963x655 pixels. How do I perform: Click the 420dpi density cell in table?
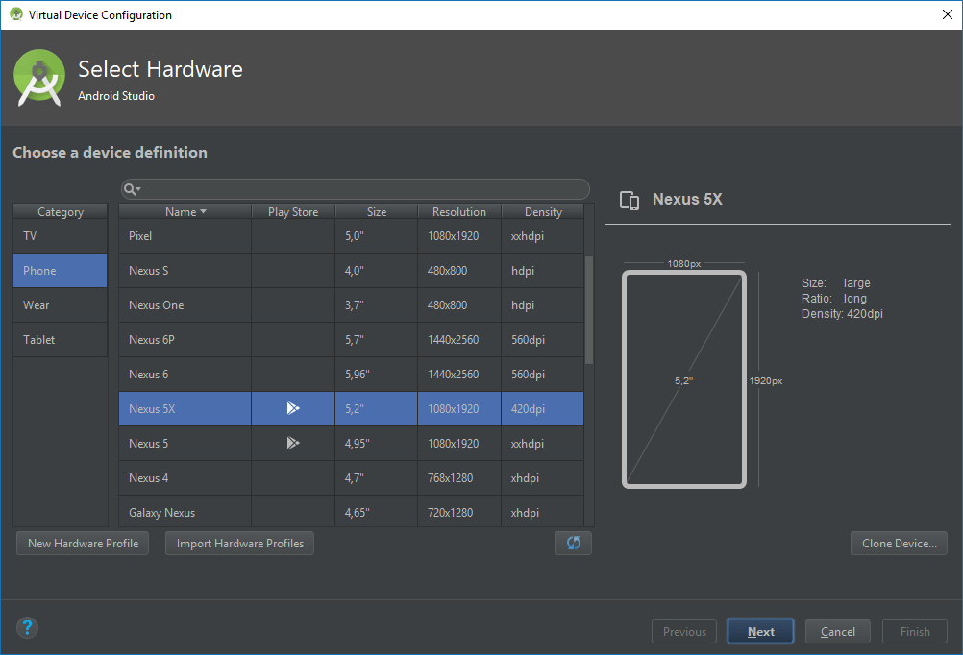pos(543,409)
